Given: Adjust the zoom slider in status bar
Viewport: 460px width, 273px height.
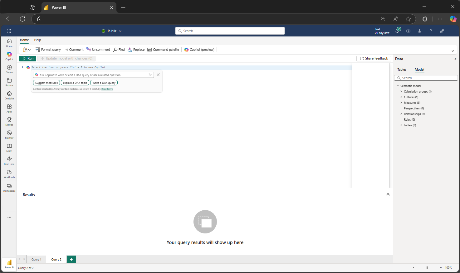Looking at the screenshot, I should (427, 268).
